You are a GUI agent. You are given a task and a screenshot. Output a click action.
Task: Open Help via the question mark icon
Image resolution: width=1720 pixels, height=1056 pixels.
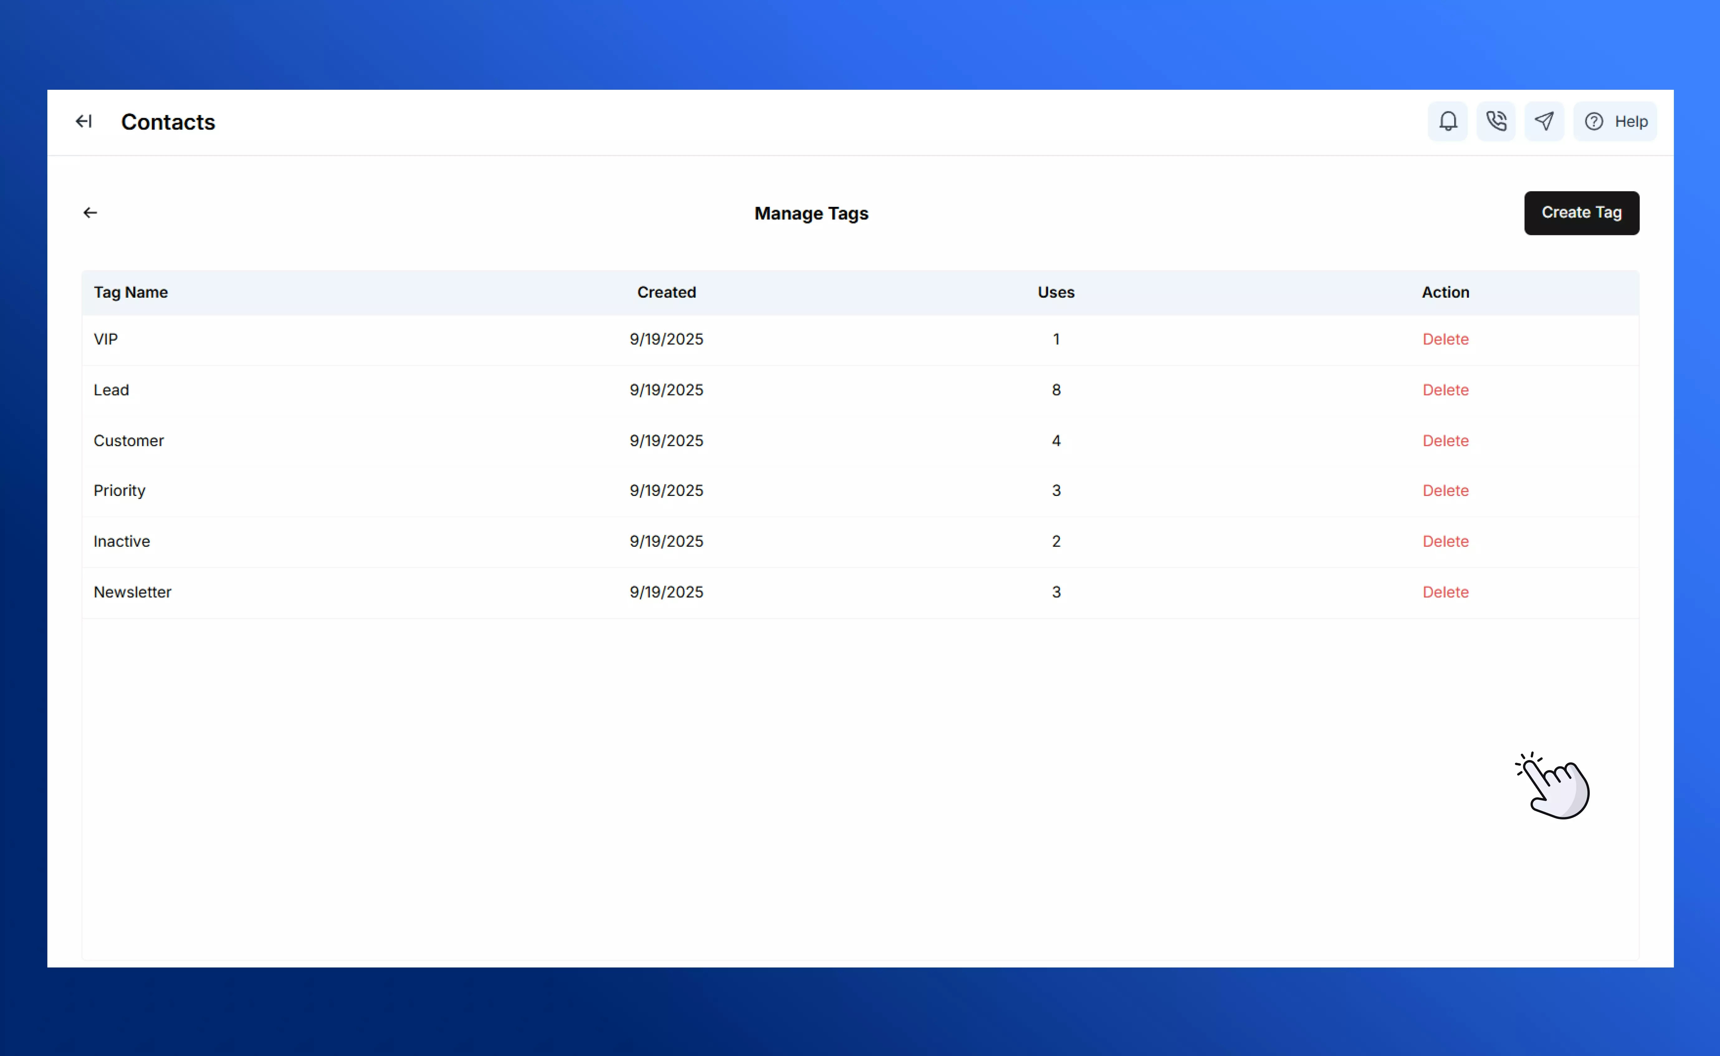pos(1616,121)
